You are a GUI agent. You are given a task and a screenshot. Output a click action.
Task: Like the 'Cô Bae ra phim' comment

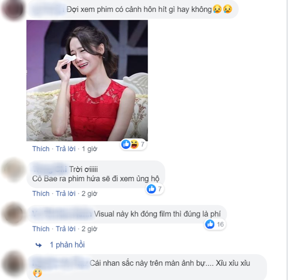point(41,194)
